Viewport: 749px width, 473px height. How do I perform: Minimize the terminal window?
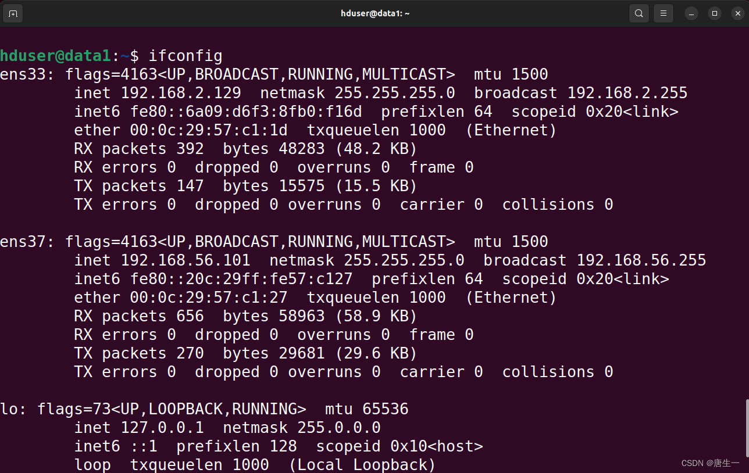[691, 13]
